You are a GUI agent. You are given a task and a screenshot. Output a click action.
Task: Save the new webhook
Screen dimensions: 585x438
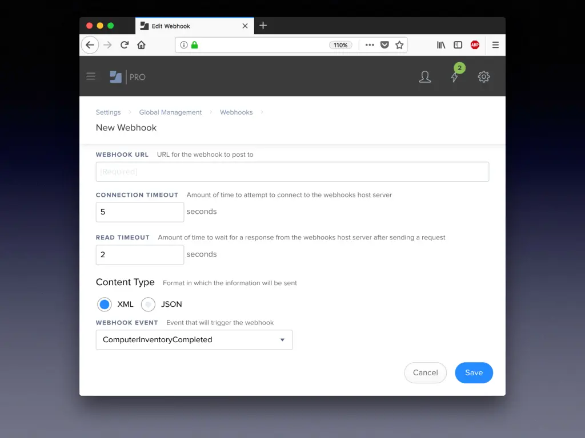(474, 372)
